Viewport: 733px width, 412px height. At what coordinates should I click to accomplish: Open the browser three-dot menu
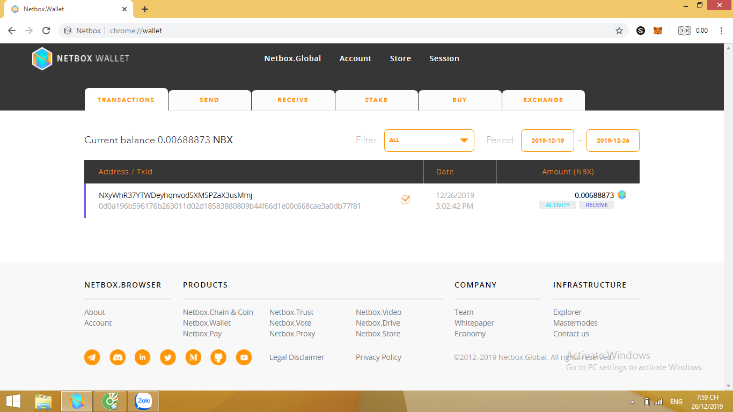click(x=722, y=31)
